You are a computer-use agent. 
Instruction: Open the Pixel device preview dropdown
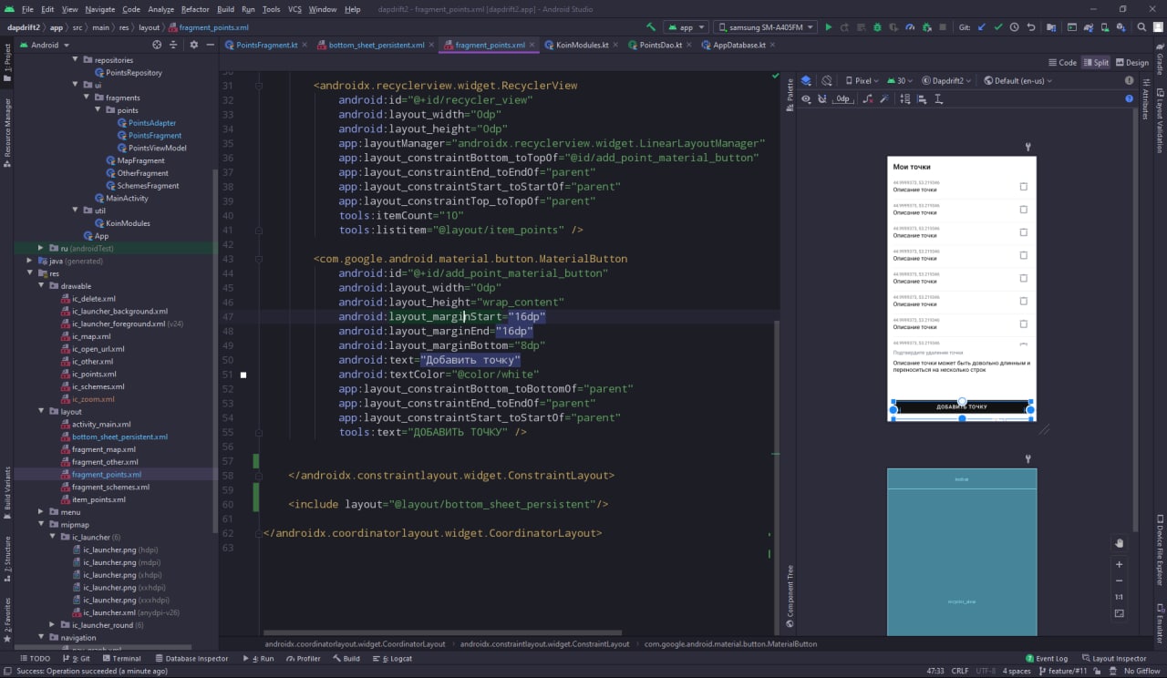click(862, 80)
